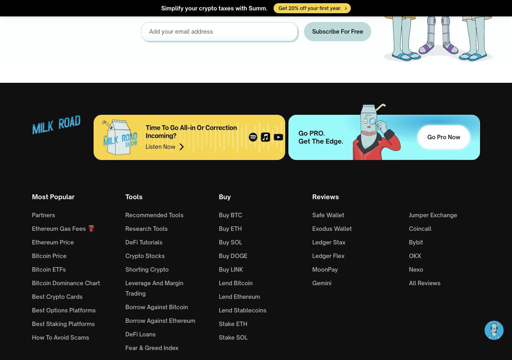Open the Recommended Tools link
The height and width of the screenshot is (360, 512).
pos(154,215)
